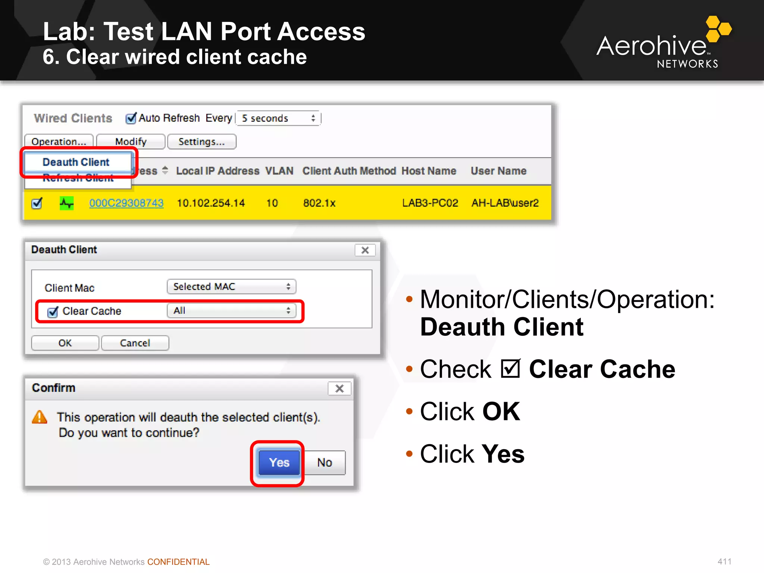Click the warning triangle icon in Confirm dialog
Image resolution: width=764 pixels, height=573 pixels.
point(40,417)
